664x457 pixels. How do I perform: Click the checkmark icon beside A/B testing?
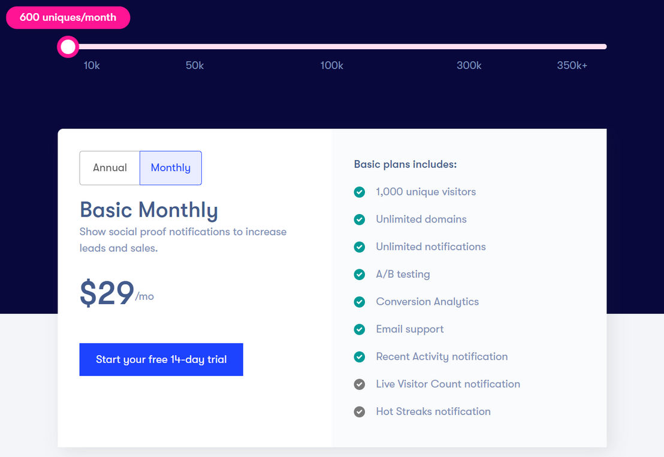[x=359, y=274]
